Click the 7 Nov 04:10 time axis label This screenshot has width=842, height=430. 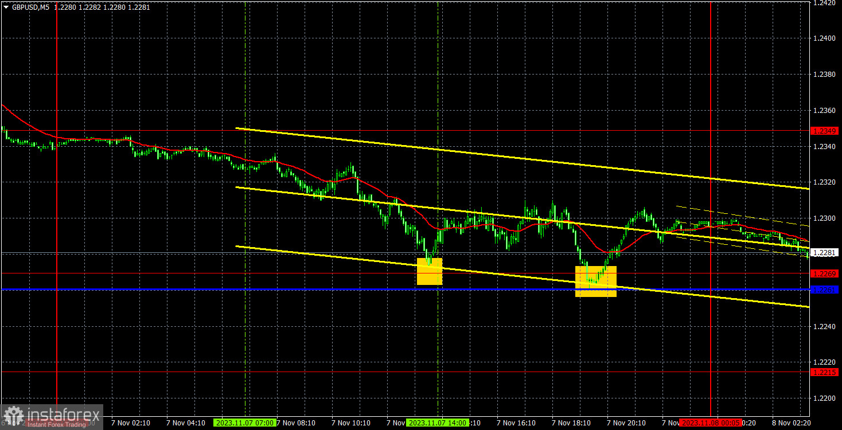point(185,423)
